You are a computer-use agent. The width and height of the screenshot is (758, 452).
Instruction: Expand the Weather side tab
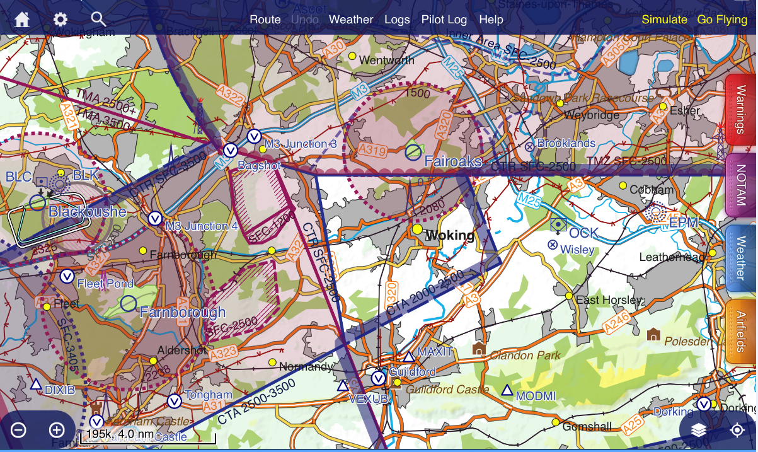(x=741, y=258)
